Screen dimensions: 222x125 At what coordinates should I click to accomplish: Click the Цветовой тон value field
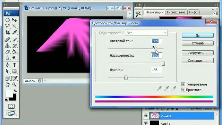156,41
